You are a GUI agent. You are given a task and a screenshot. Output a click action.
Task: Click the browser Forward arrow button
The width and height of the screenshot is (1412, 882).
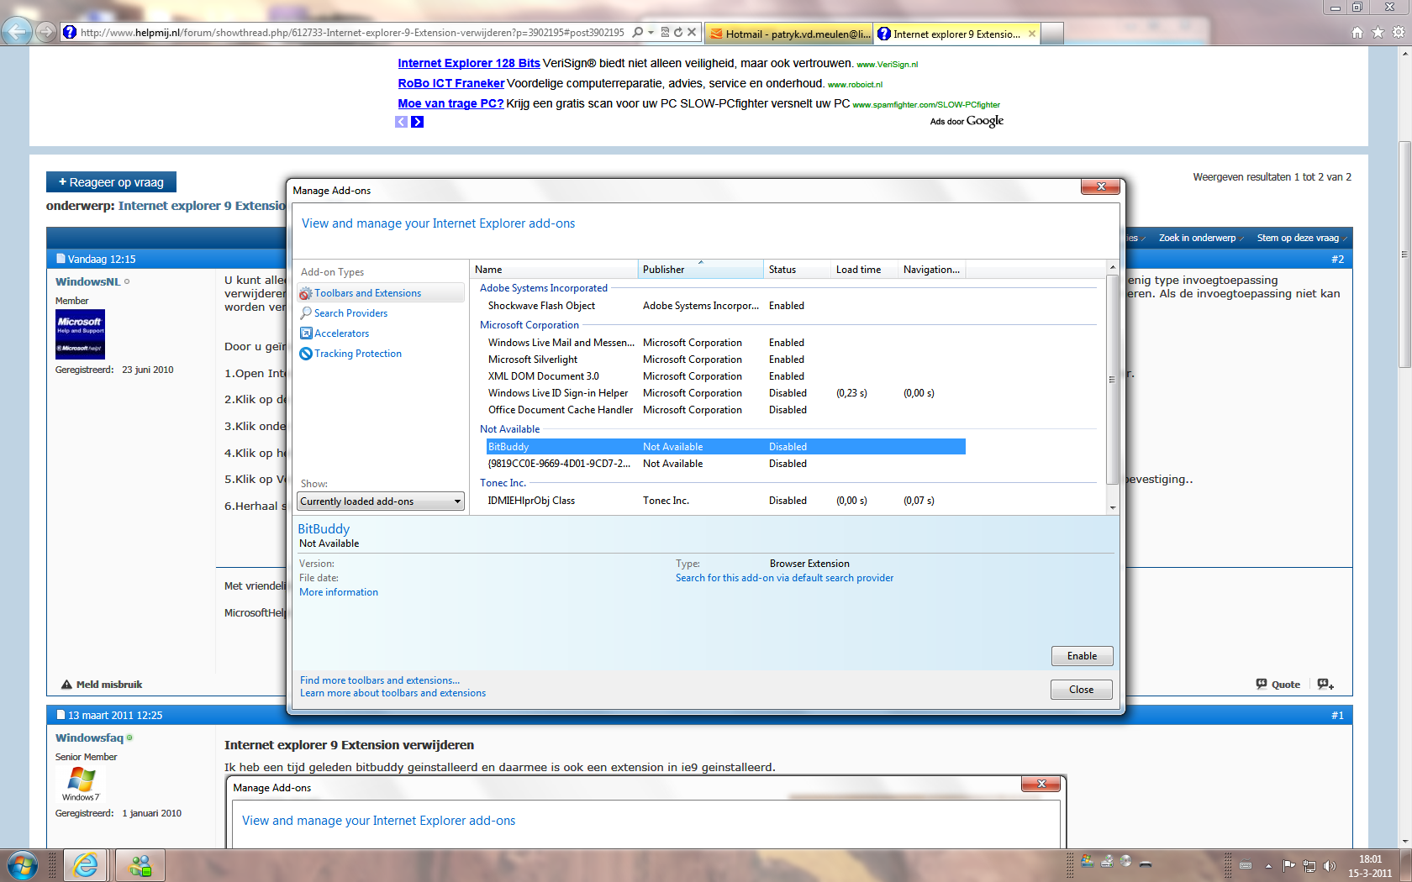coord(46,32)
